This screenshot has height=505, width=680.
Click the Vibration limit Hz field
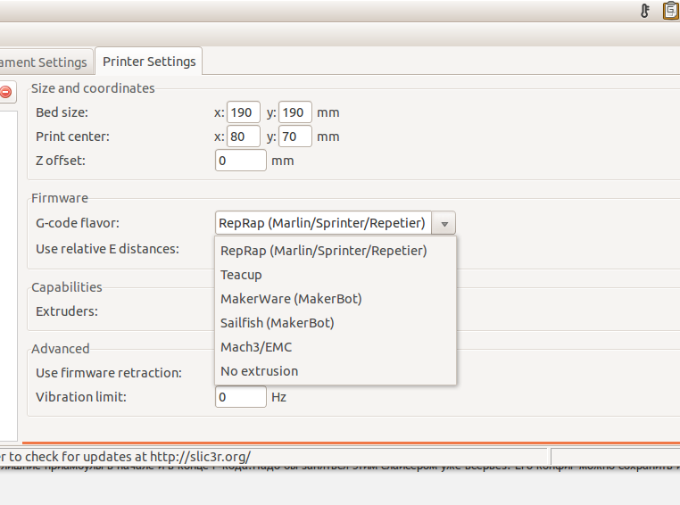pos(241,396)
